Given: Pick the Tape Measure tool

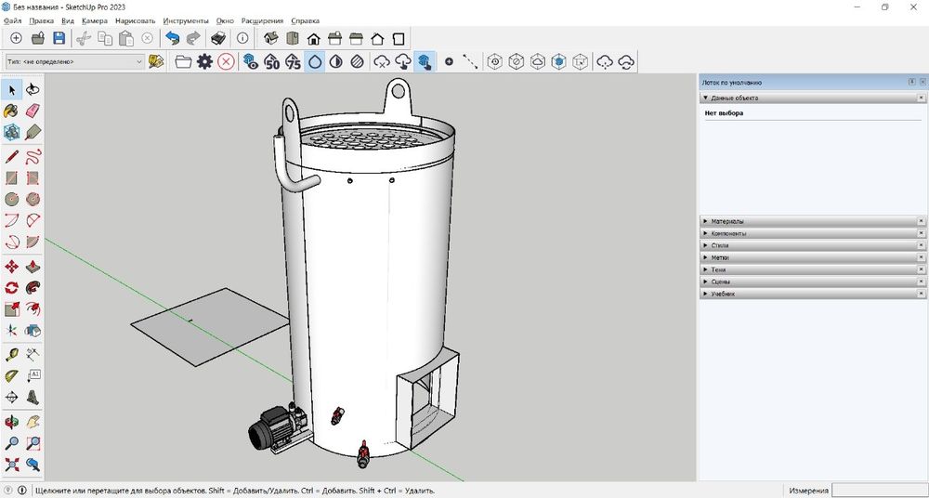Looking at the screenshot, I should 12,355.
